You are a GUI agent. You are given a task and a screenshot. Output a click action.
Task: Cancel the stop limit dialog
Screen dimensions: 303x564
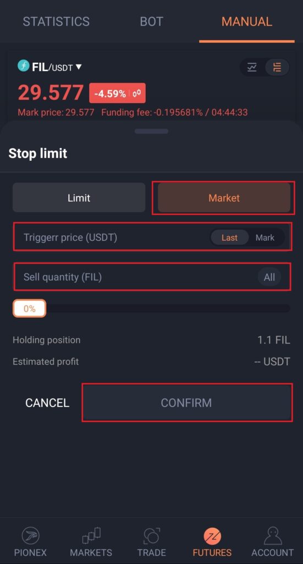(x=47, y=403)
